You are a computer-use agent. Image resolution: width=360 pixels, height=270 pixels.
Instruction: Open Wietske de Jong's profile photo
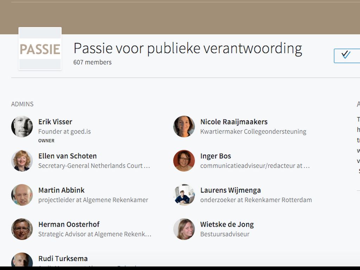point(184,229)
